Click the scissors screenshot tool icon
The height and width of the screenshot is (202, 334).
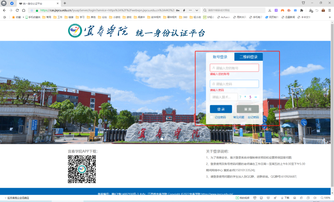(x=270, y=11)
